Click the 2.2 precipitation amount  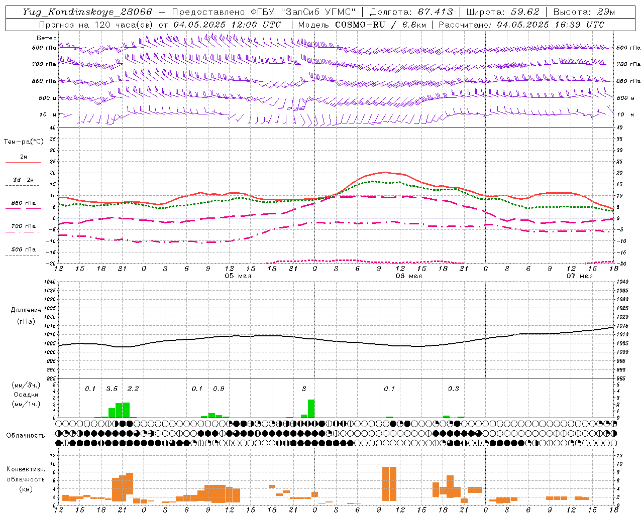tap(133, 389)
